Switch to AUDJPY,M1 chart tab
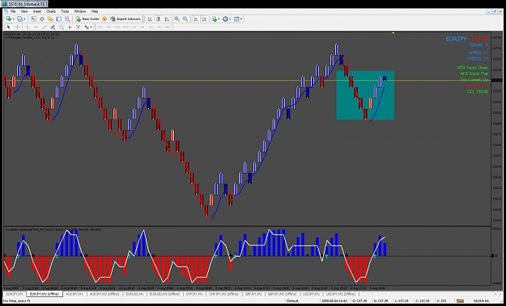The width and height of the screenshot is (506, 306). (74, 294)
